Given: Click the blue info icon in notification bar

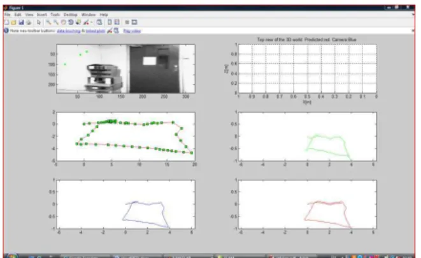Looking at the screenshot, I should [6, 31].
